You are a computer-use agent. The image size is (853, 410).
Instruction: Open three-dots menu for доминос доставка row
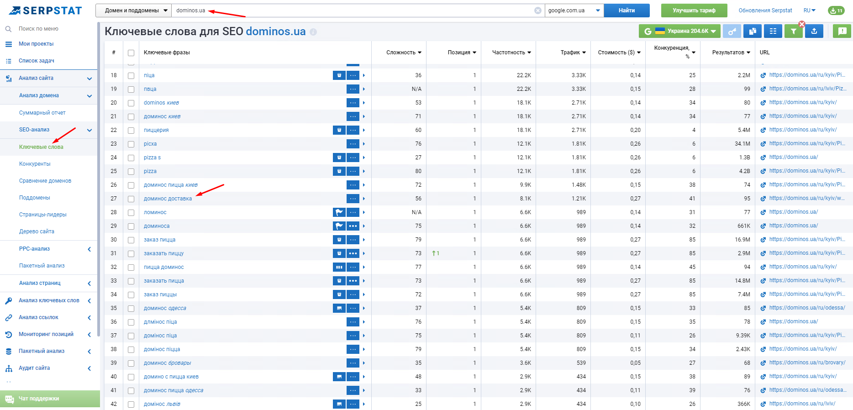[353, 199]
